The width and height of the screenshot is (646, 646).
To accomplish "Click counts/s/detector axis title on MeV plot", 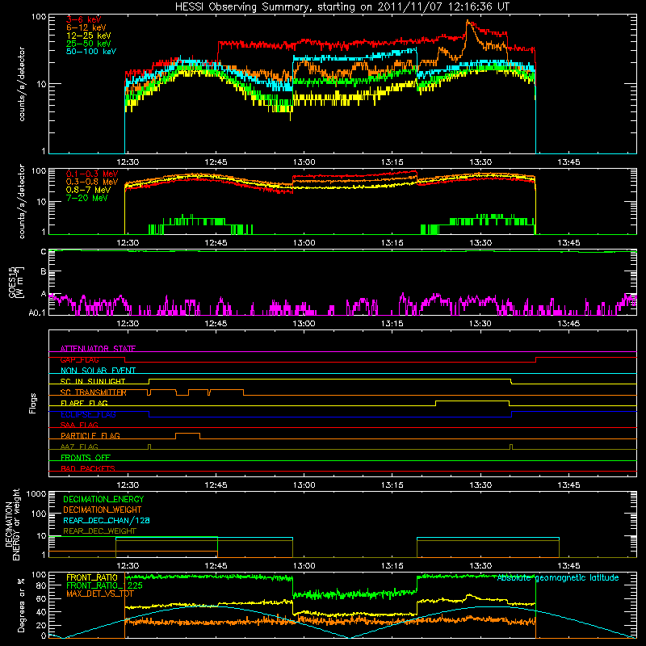I will [x=22, y=201].
